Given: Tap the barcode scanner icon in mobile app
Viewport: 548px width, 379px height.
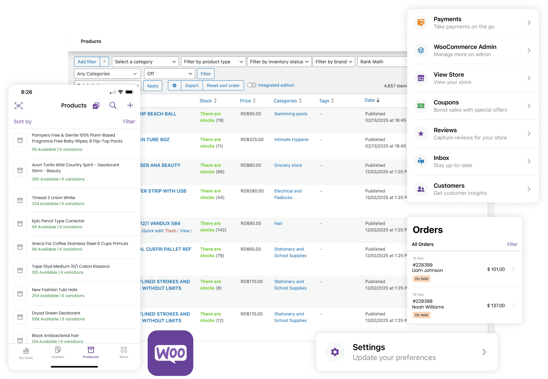Looking at the screenshot, I should point(19,106).
